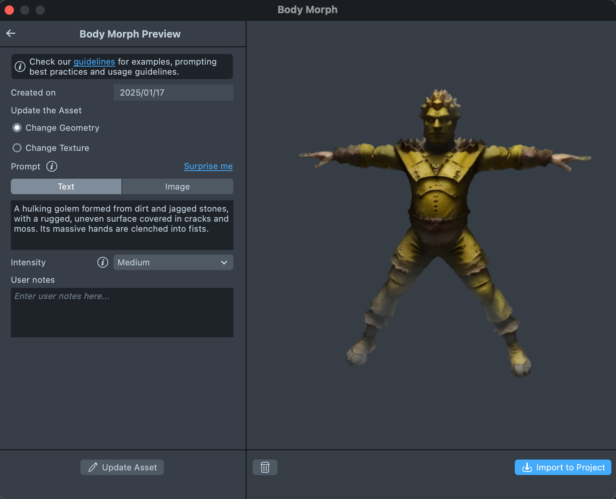Switch to the Text prompt tab

(x=66, y=187)
